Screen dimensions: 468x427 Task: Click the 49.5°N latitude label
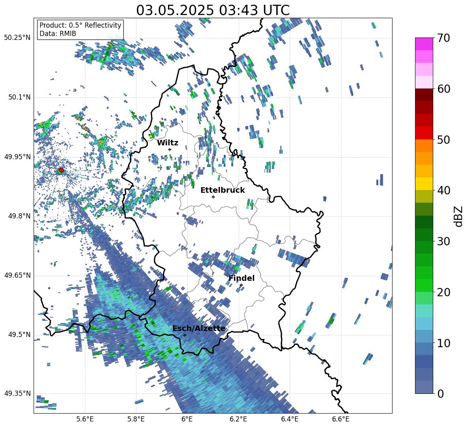click(x=19, y=335)
